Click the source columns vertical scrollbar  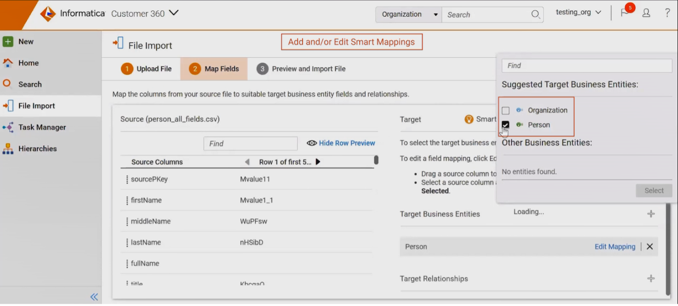pos(376,160)
